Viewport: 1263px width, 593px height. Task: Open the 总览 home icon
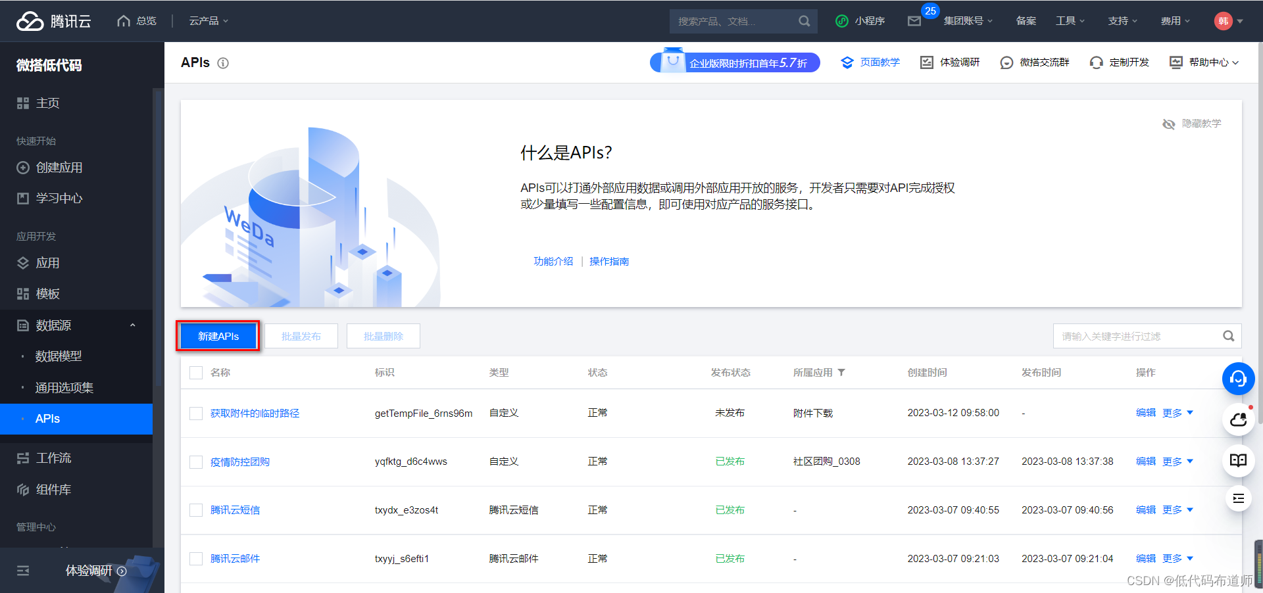(x=123, y=21)
